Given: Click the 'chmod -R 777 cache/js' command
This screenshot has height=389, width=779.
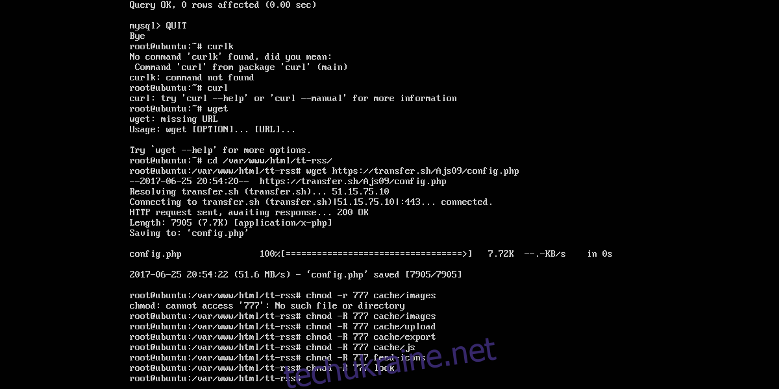Looking at the screenshot, I should tap(360, 348).
